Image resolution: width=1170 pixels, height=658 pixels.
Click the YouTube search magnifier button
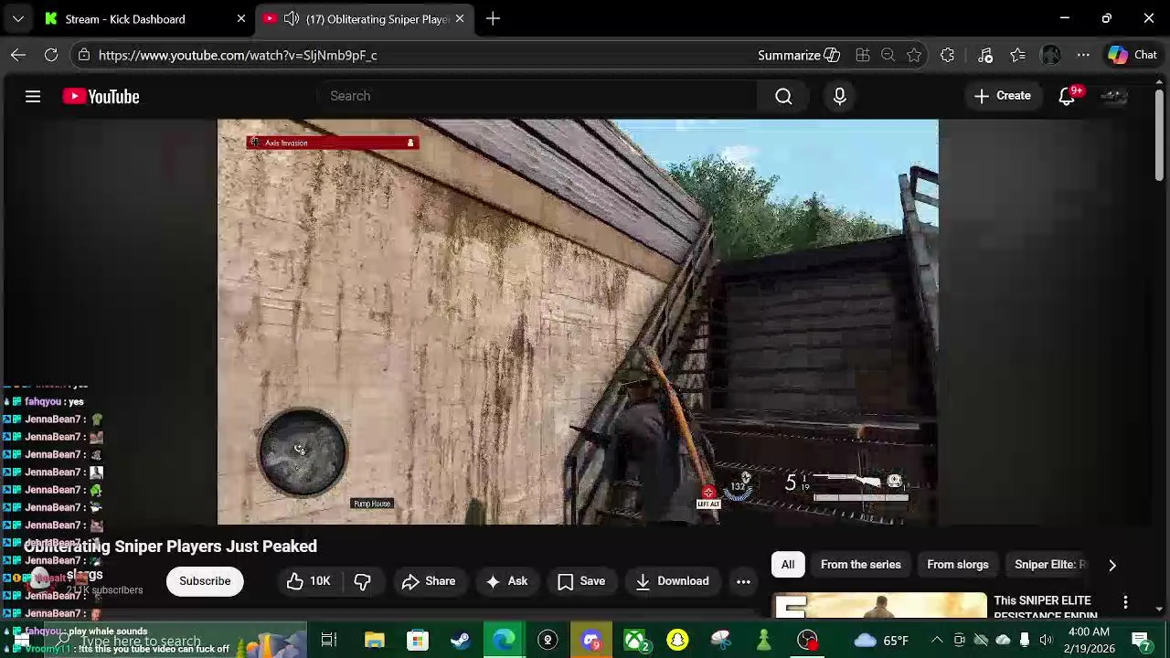click(x=783, y=96)
